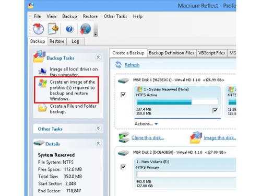This screenshot has width=261, height=196.
Task: Click the MBR Disk 2 title text
Action: point(180,152)
